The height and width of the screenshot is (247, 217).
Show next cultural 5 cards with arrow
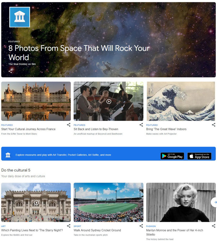click(215, 202)
